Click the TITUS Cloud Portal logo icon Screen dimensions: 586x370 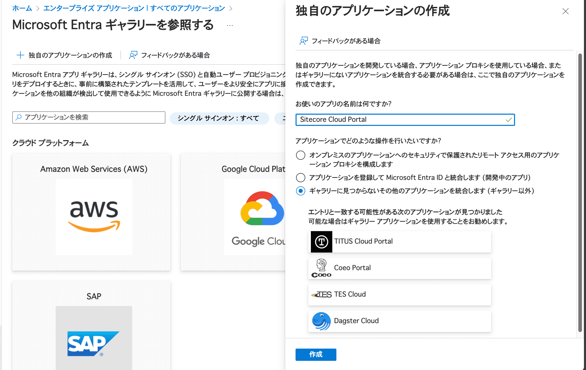click(321, 242)
